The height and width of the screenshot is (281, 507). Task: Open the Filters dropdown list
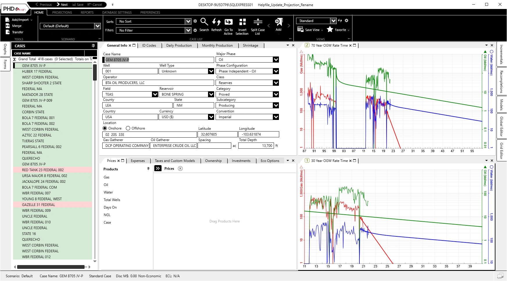tap(188, 30)
